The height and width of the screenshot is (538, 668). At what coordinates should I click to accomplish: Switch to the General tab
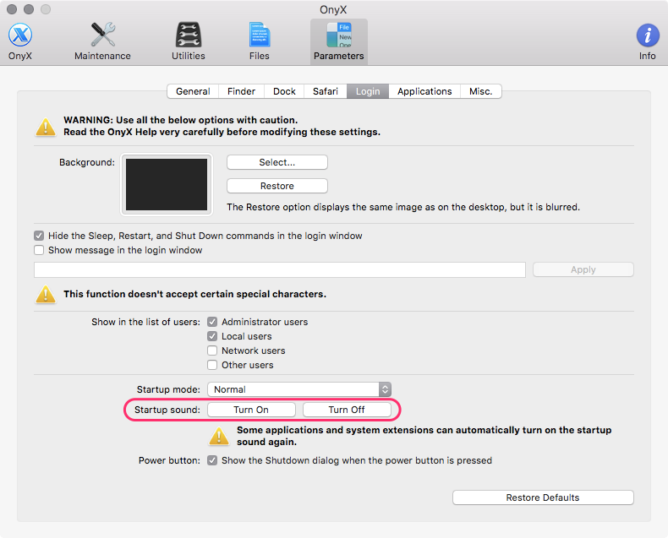(193, 91)
